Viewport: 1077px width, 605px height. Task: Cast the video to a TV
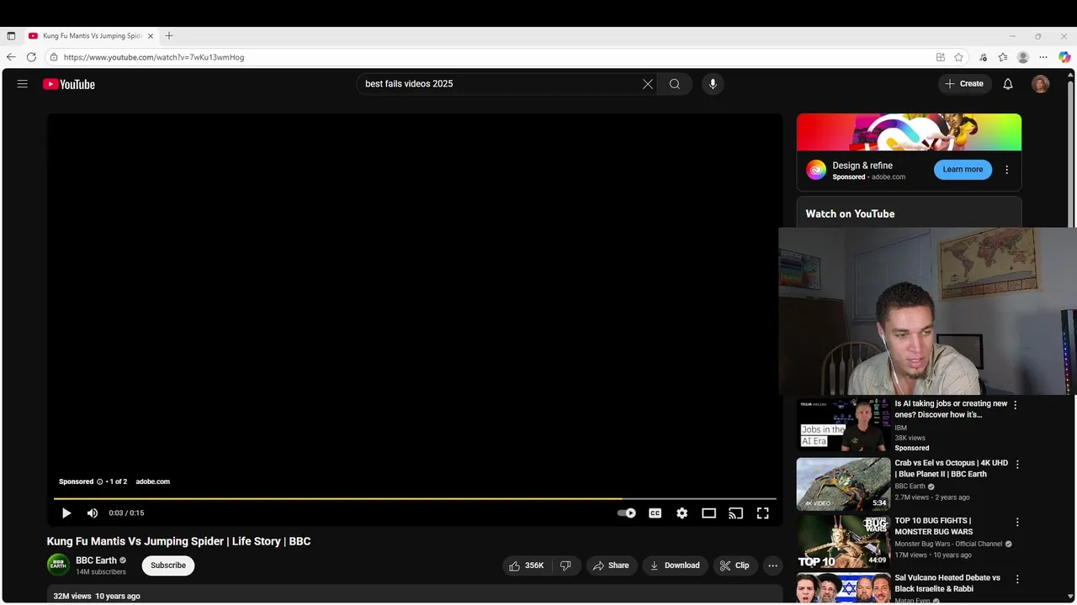coord(736,513)
